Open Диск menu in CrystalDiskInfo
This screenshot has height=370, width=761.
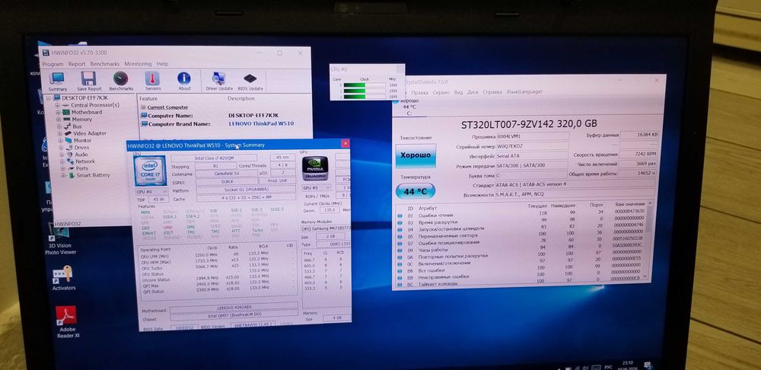pyautogui.click(x=473, y=92)
